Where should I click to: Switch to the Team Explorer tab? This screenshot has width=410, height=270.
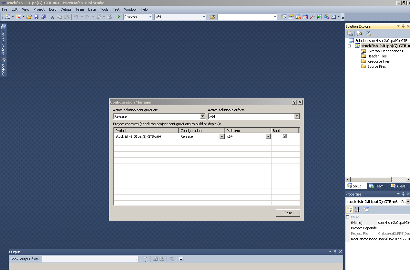378,186
